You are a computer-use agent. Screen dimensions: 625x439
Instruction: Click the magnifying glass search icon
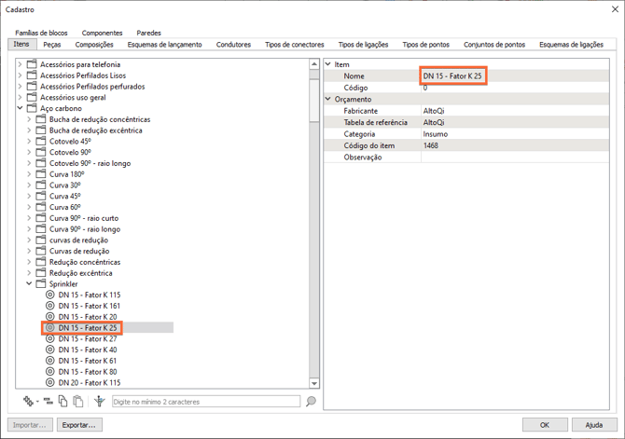(311, 402)
